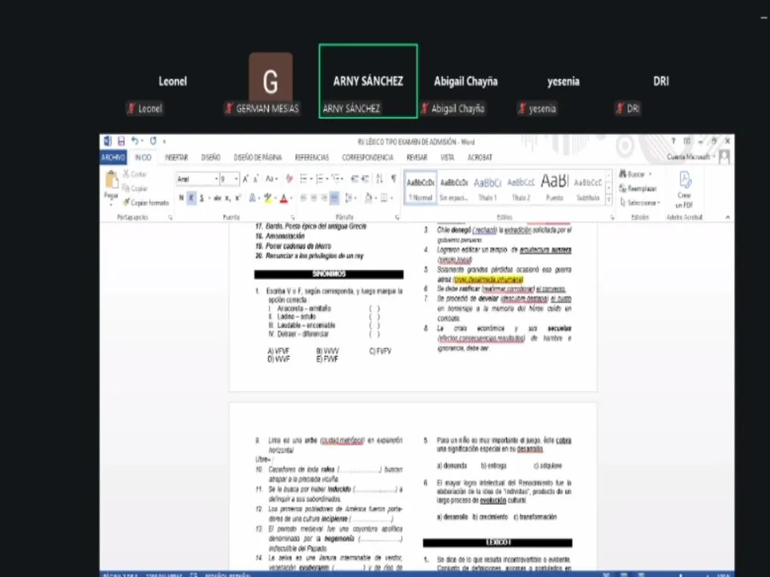Toggle underline formatting (S)

[x=201, y=198]
